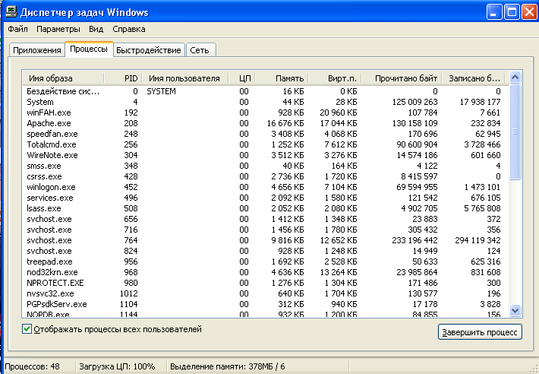
Task: Select the Apache.exe process
Action: [263, 123]
